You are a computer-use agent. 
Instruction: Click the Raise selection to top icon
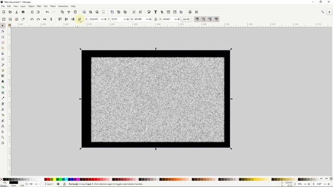pyautogui.click(x=60, y=19)
